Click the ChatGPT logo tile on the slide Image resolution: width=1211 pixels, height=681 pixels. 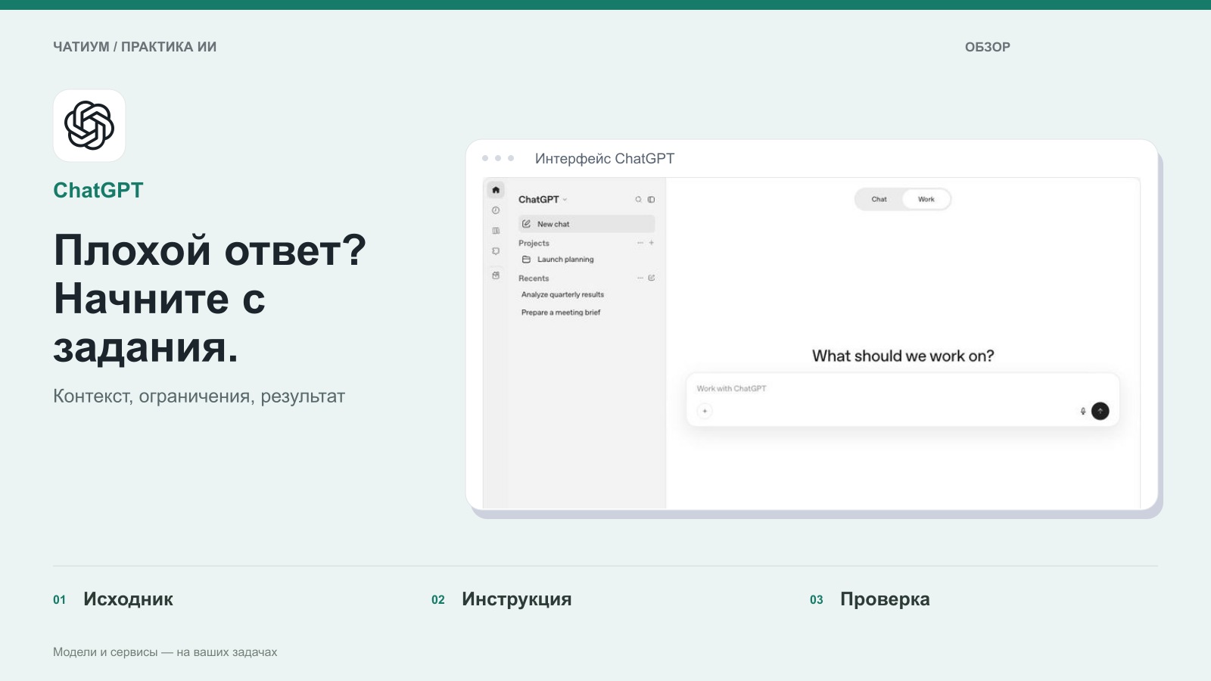(89, 126)
